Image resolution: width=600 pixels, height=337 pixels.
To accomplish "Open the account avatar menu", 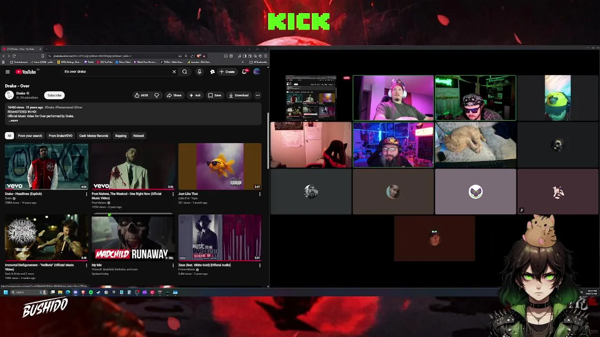I will (257, 72).
